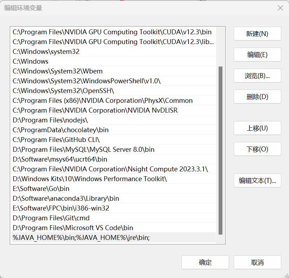Viewport: 289px width, 278px height.
Task: Open 编辑文本(T)... text editor
Action: pyautogui.click(x=257, y=180)
